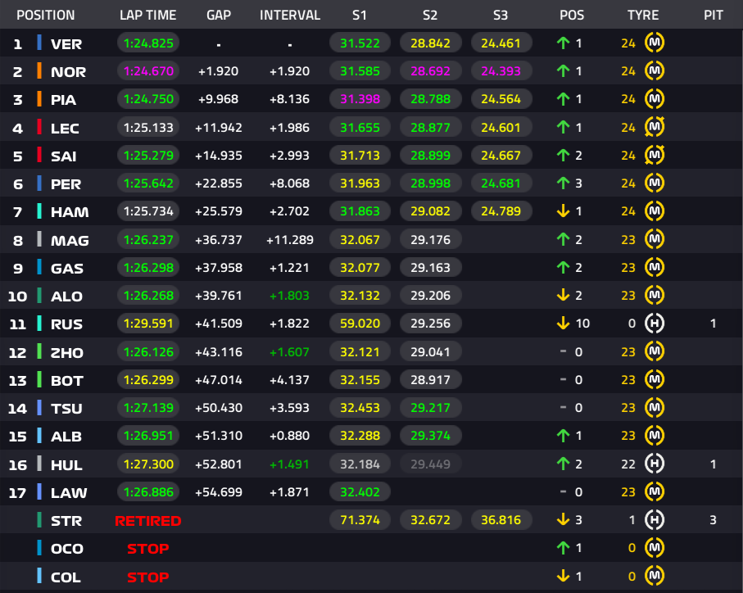
Task: Click BOT's S2 time 28.917
Action: pyautogui.click(x=431, y=380)
